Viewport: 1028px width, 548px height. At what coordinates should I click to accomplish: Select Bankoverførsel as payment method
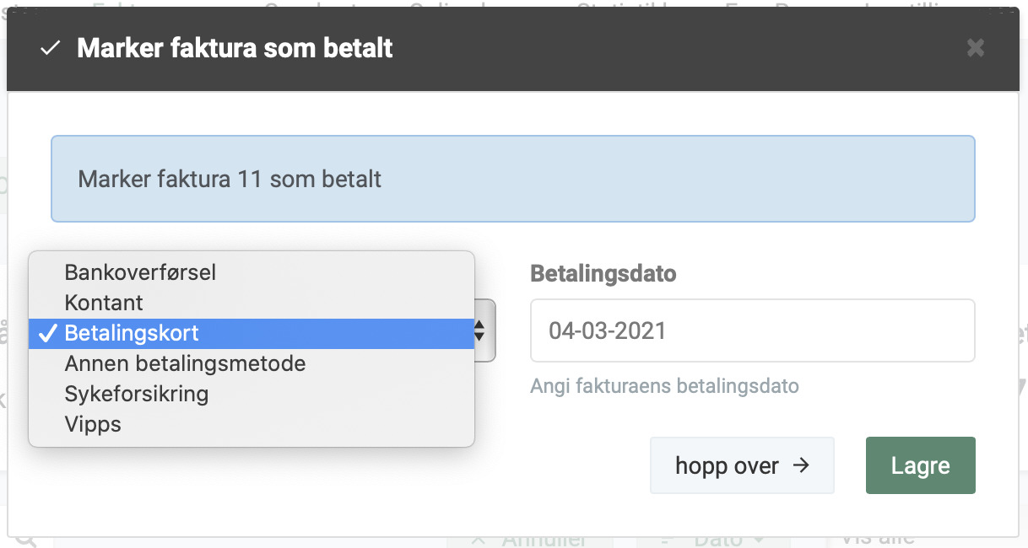pyautogui.click(x=140, y=271)
